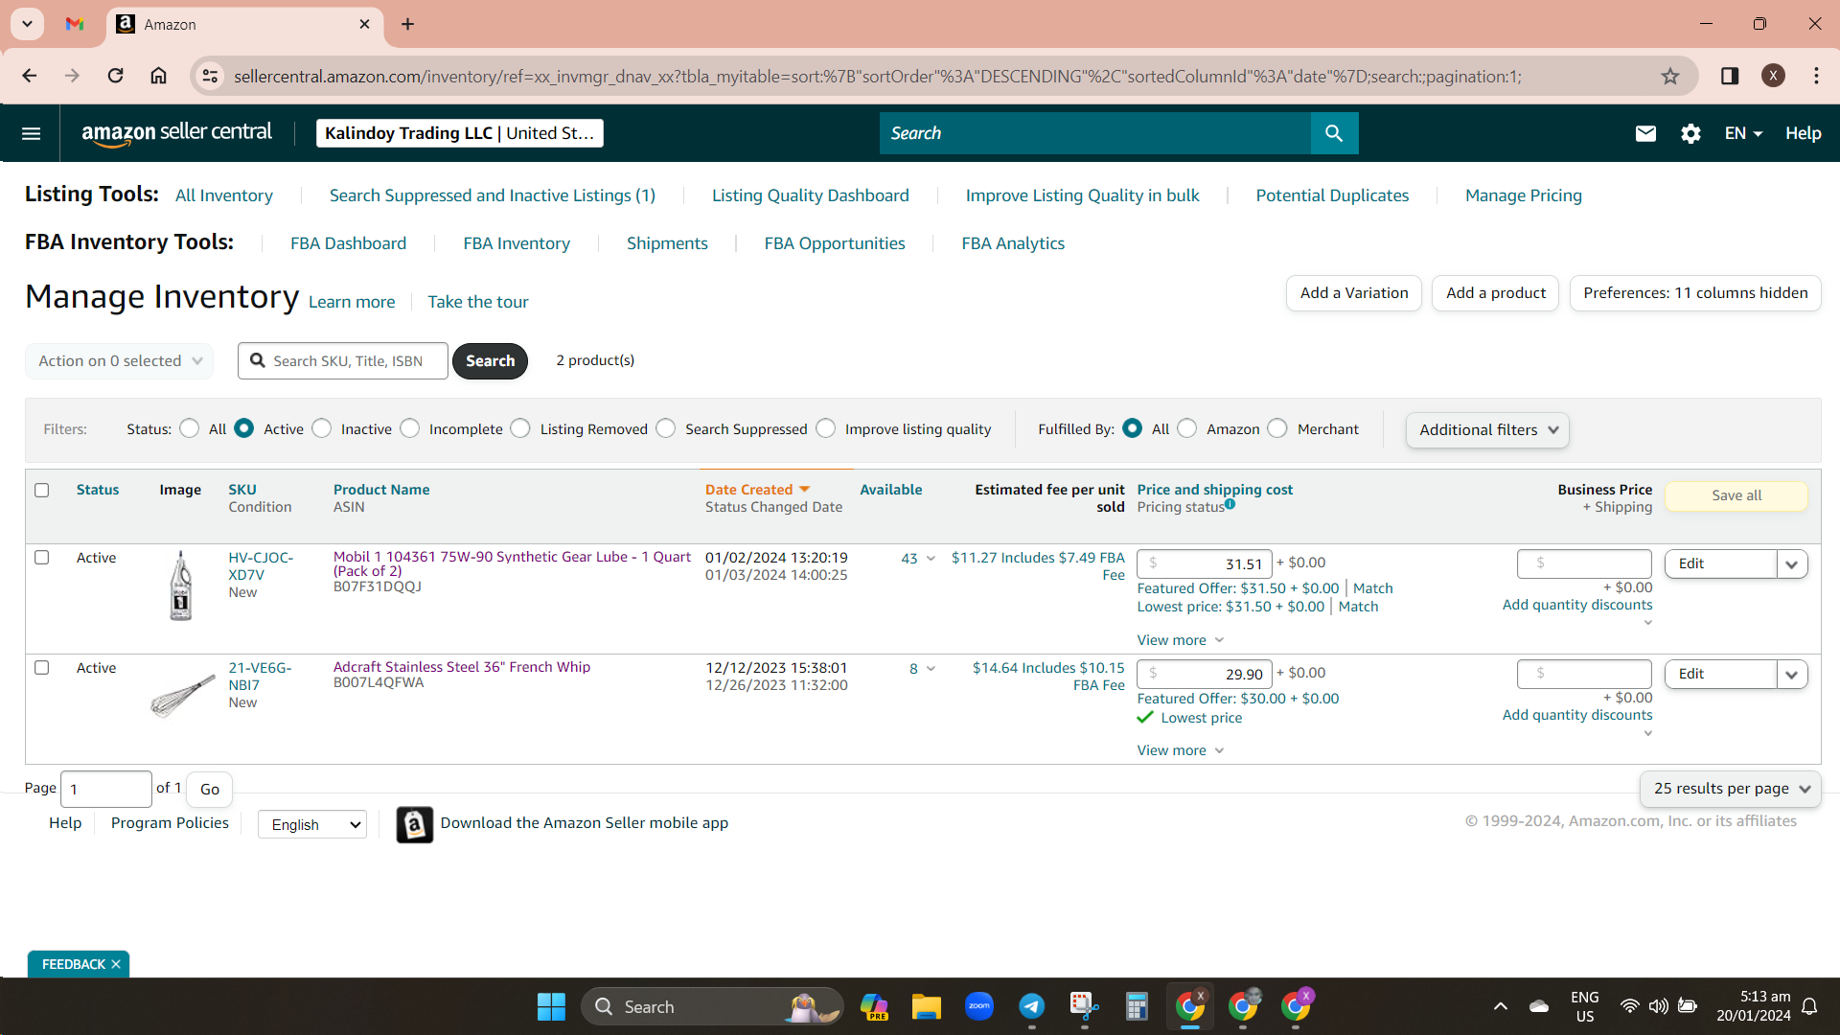Image resolution: width=1840 pixels, height=1035 pixels.
Task: Close the Feedback tab with X
Action: tap(116, 964)
